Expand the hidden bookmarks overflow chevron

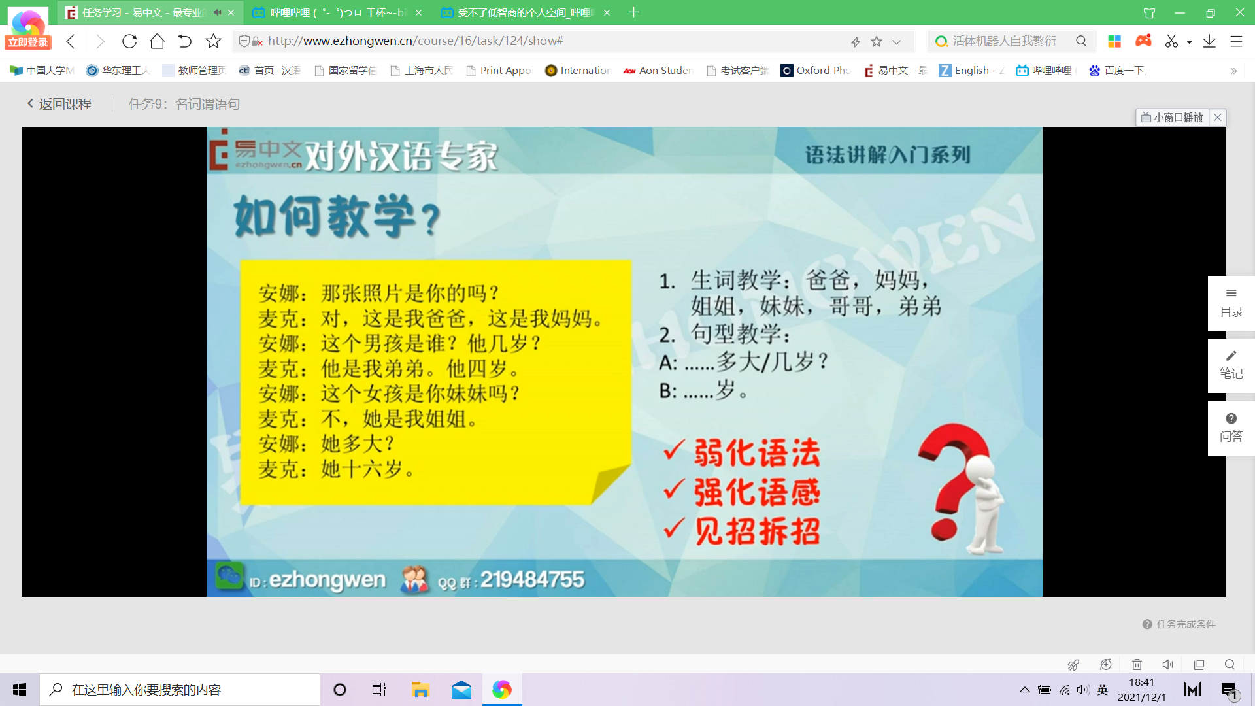1233,71
